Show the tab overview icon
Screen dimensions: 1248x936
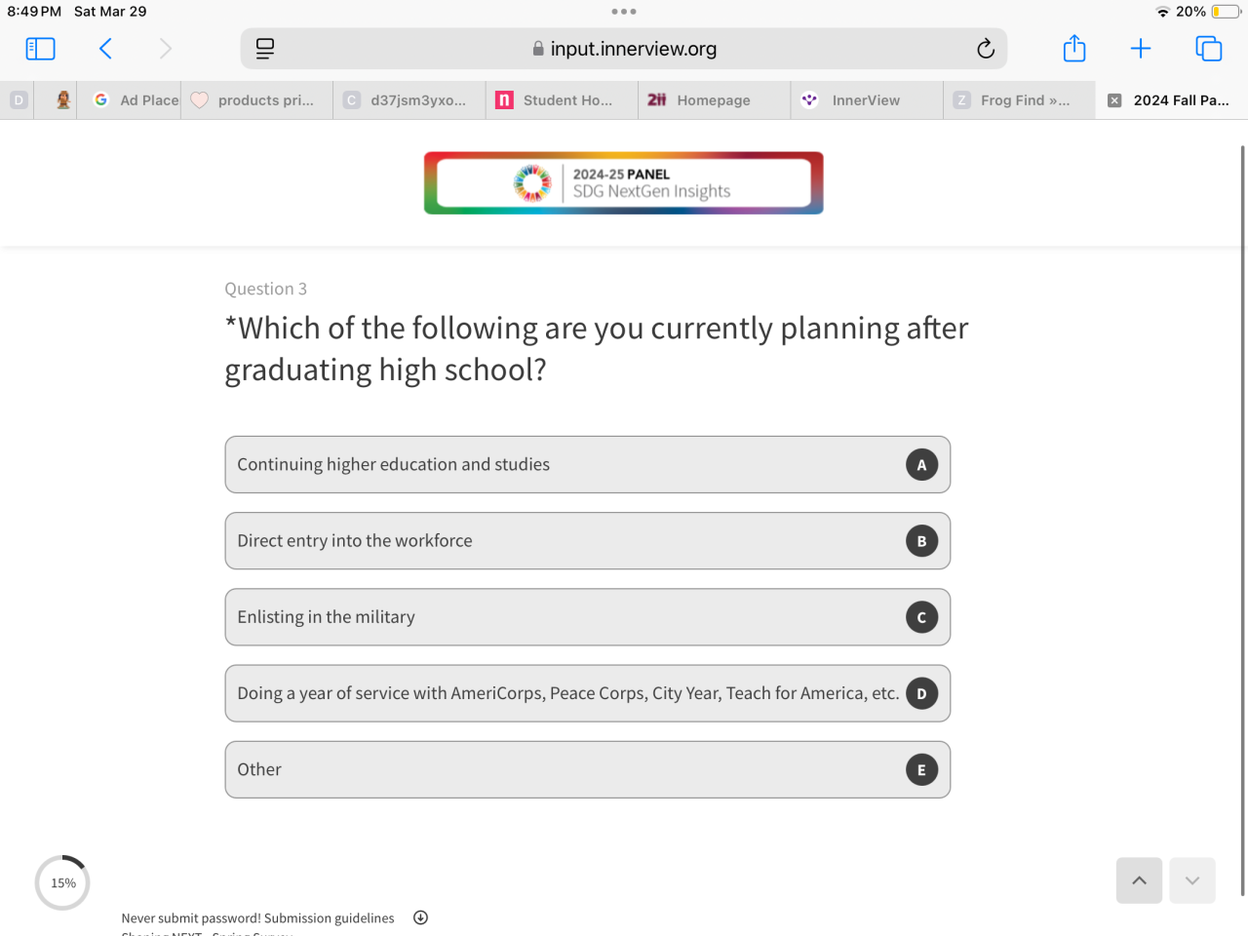[x=1208, y=49]
